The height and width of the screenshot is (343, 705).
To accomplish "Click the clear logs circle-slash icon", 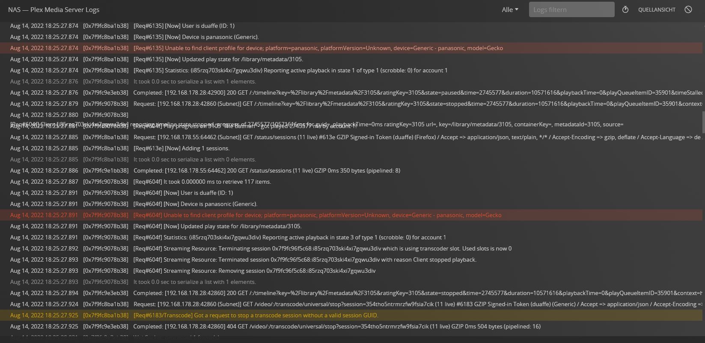I will pyautogui.click(x=688, y=9).
